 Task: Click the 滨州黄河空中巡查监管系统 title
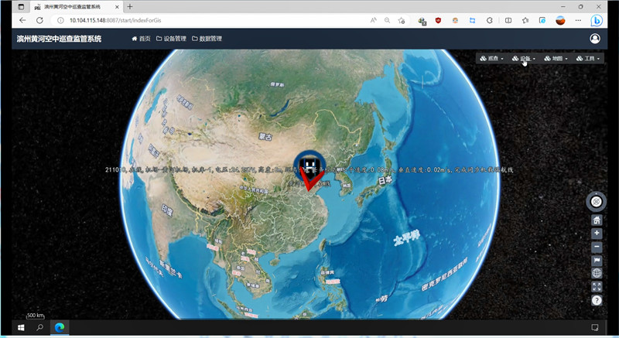pos(59,39)
